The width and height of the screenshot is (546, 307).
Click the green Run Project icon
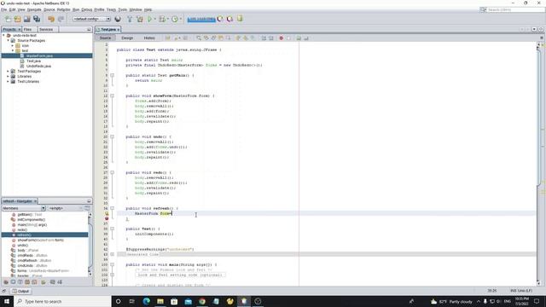point(150,19)
